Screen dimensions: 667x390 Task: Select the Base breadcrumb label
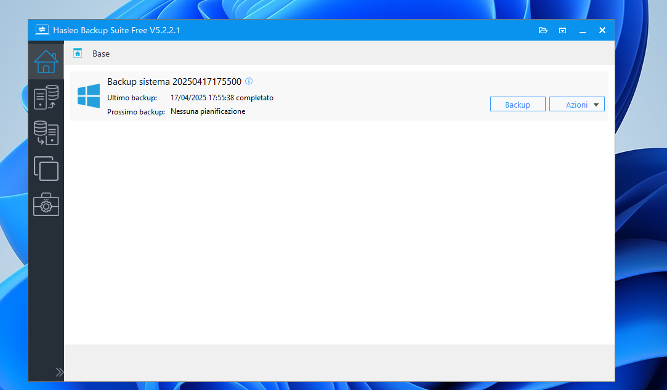click(101, 54)
